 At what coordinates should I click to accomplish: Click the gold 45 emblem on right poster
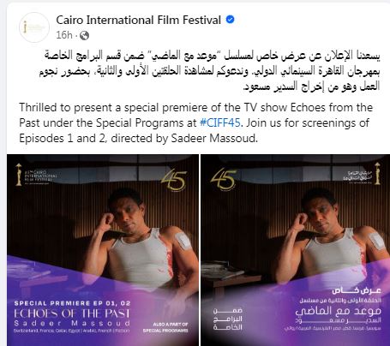pyautogui.click(x=223, y=179)
